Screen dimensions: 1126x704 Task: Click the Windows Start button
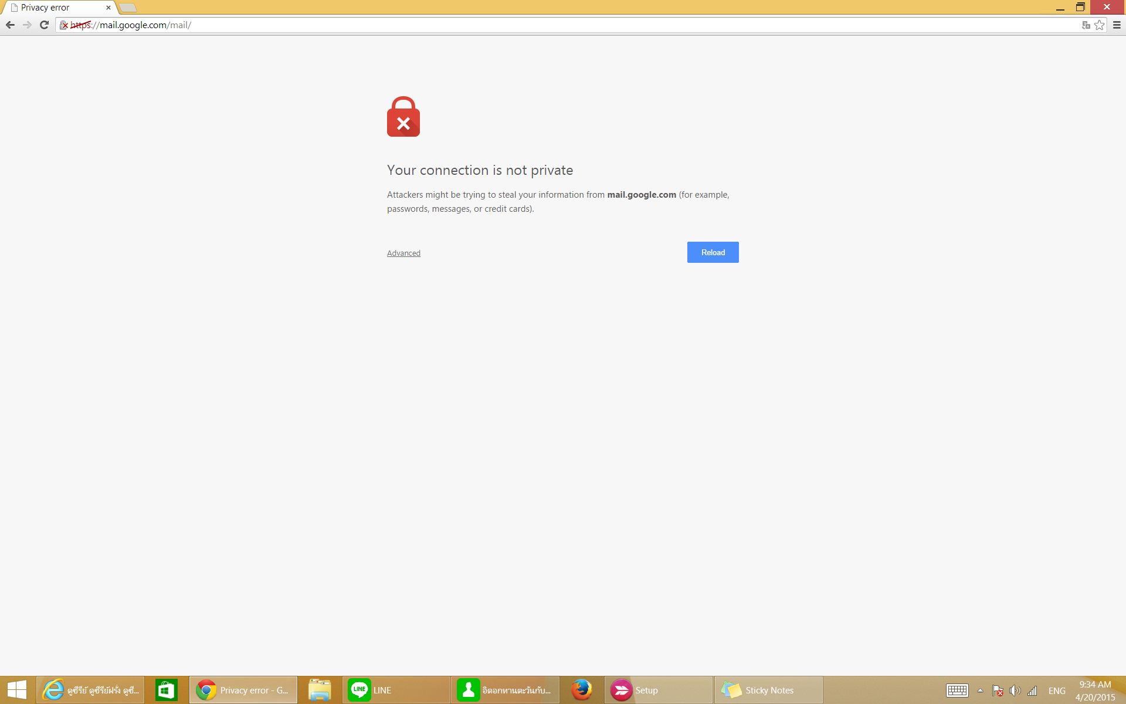point(17,690)
